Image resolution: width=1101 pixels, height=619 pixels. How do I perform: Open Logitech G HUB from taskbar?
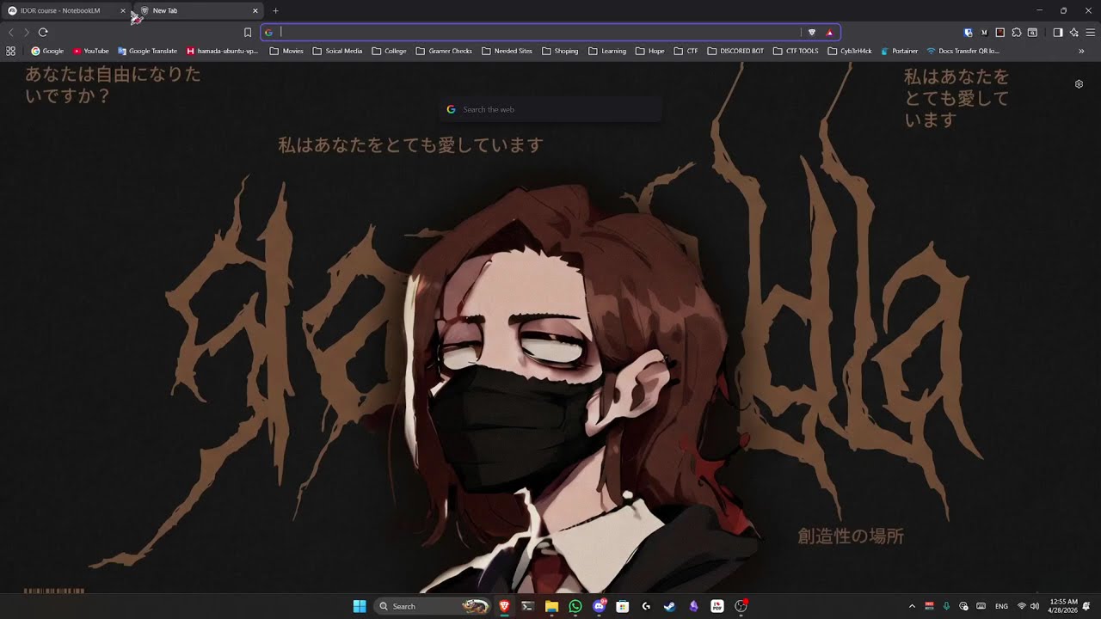click(x=646, y=606)
